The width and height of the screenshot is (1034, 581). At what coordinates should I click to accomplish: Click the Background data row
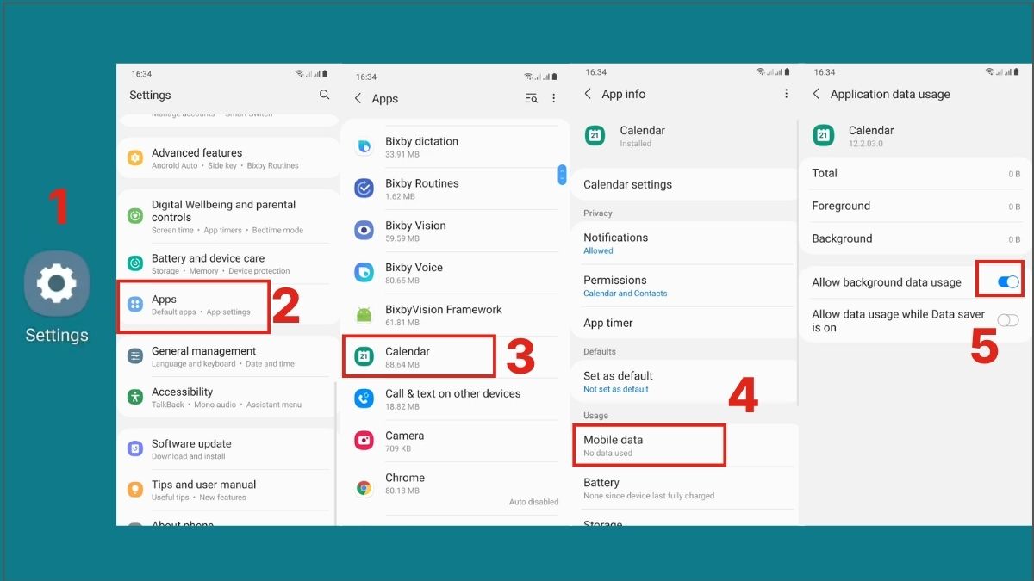click(916, 238)
